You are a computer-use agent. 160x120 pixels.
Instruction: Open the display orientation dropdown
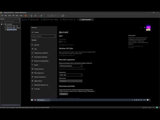(x=71, y=81)
